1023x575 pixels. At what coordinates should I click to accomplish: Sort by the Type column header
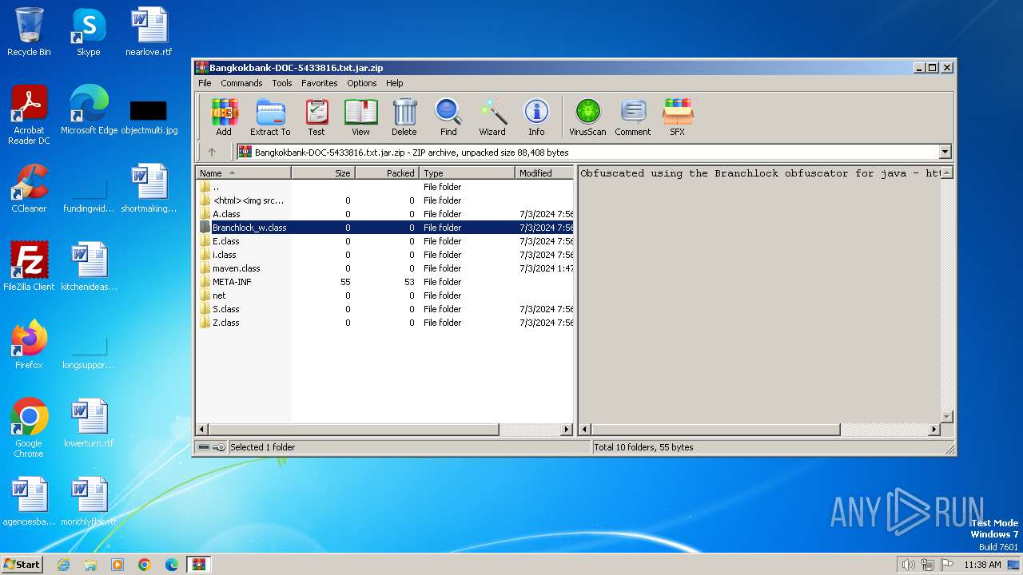tap(468, 173)
